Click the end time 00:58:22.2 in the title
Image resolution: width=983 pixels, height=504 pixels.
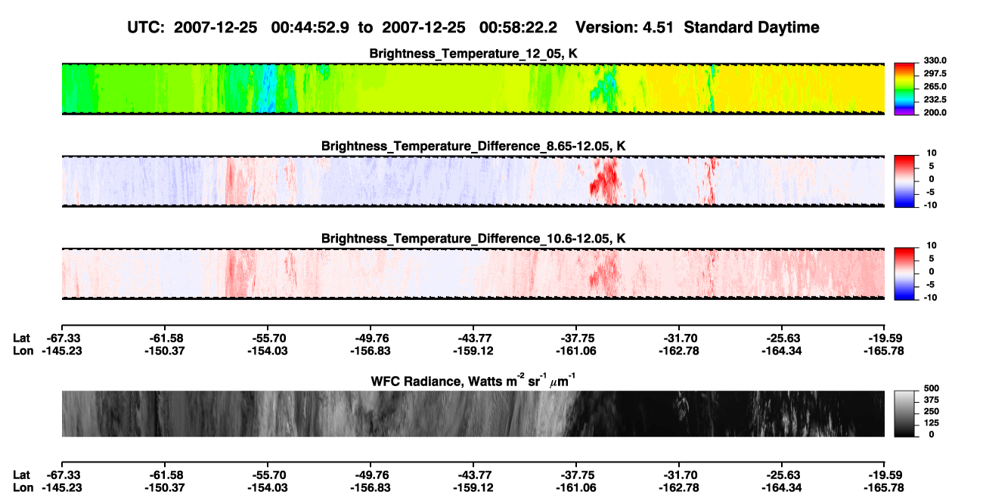(518, 27)
